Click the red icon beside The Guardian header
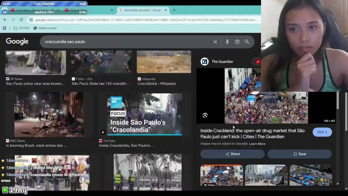This screenshot has height=196, width=348. pyautogui.click(x=258, y=62)
